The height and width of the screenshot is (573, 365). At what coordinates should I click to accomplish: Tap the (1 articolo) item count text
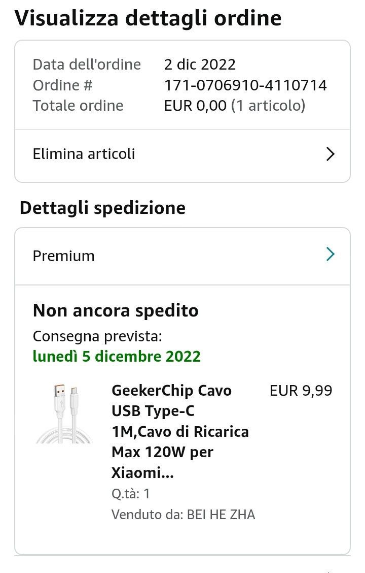click(268, 106)
